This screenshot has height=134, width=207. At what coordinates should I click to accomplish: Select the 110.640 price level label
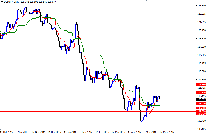201,93
